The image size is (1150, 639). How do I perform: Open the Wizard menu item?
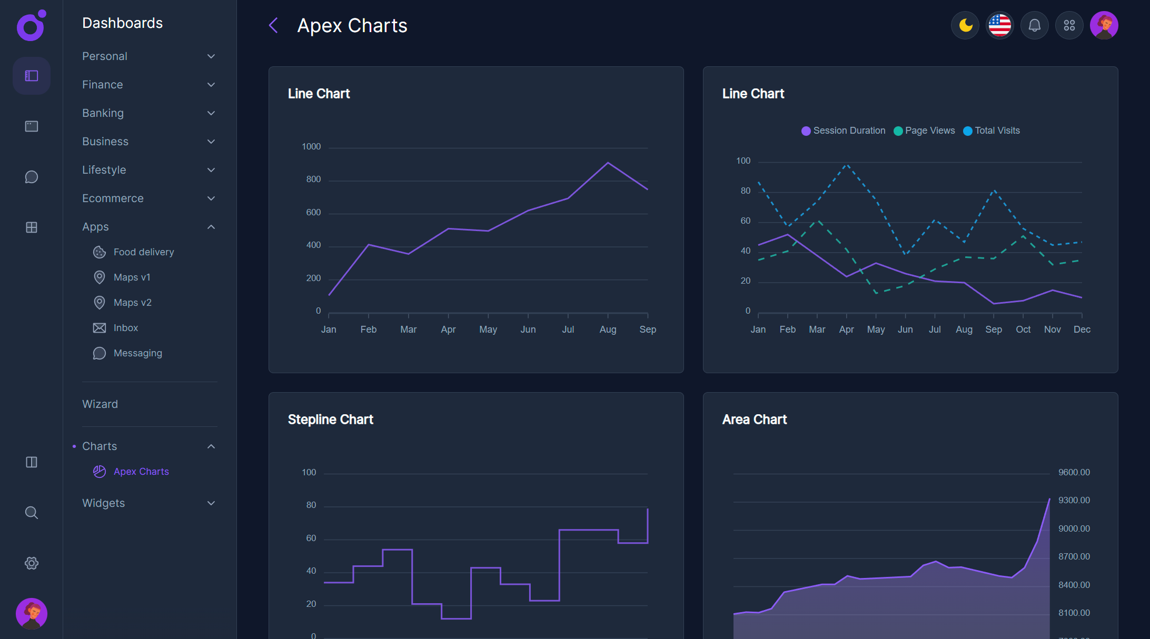100,404
